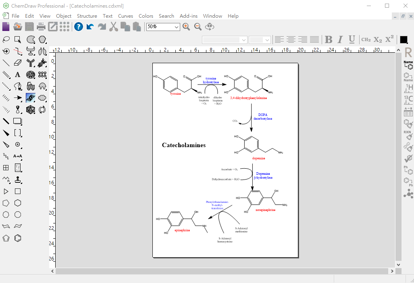Open the Edit menu
414x283 pixels.
coord(29,16)
